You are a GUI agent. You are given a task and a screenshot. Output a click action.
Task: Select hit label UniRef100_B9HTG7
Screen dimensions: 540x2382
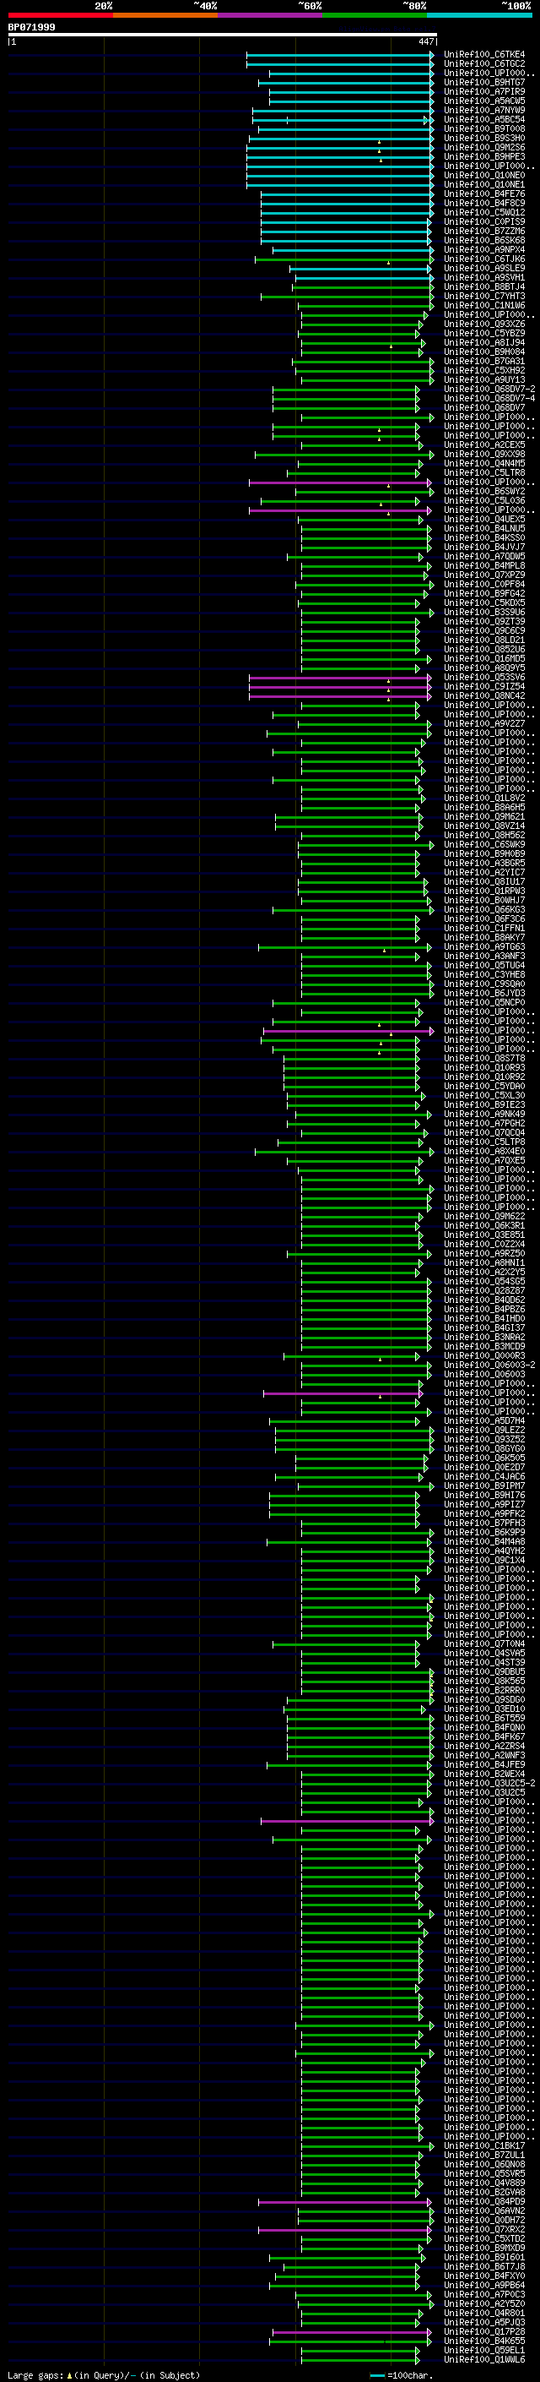(483, 82)
